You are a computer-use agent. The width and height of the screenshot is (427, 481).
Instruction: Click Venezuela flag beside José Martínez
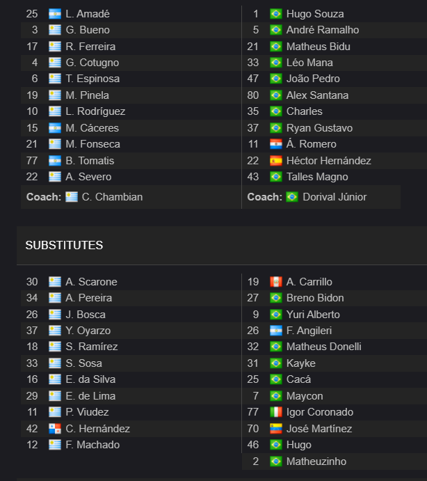coord(276,429)
